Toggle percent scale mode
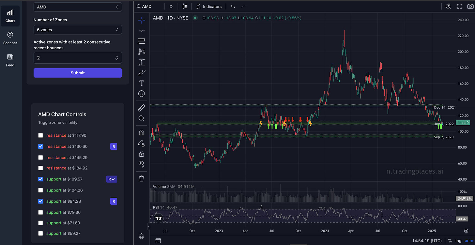Viewport: 475px width, 245px height. [x=450, y=241]
